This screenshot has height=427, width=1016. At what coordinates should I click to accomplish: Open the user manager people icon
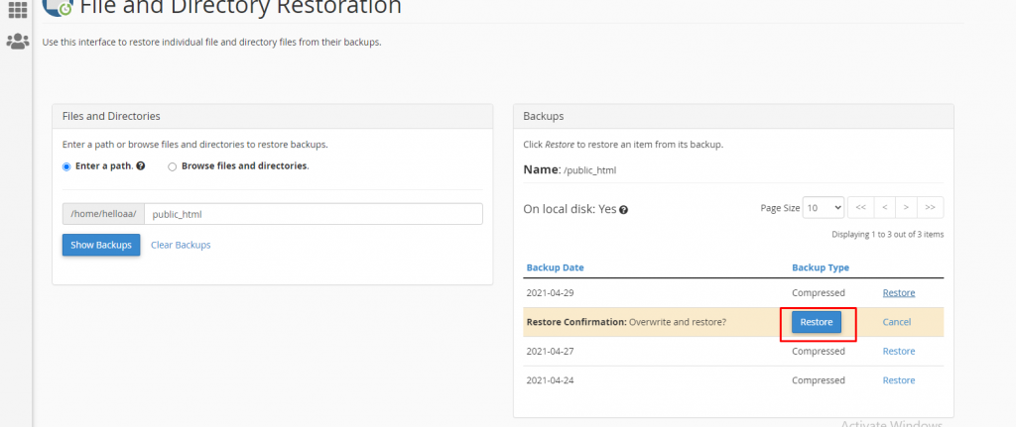(x=17, y=42)
